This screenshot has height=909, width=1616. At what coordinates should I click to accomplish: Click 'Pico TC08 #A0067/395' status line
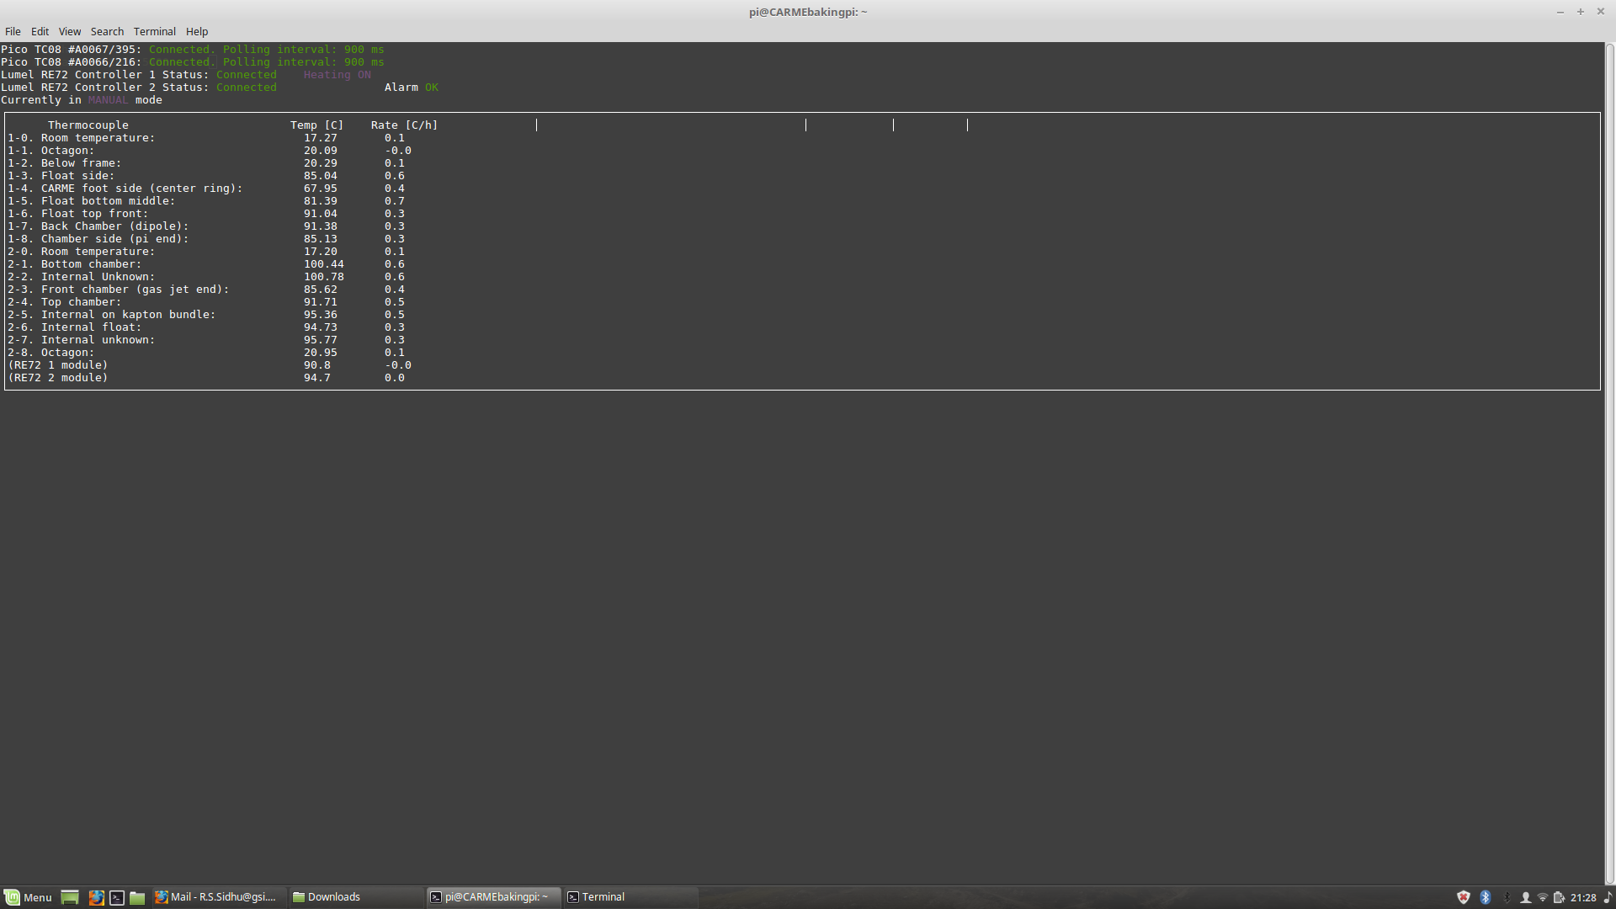point(193,50)
